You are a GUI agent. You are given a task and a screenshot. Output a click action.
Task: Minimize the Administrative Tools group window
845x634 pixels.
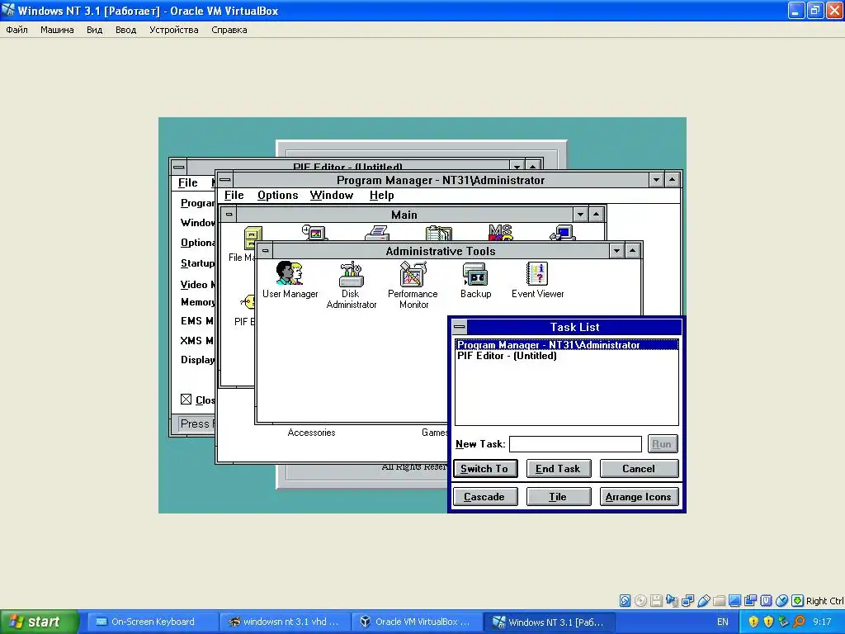pos(617,251)
